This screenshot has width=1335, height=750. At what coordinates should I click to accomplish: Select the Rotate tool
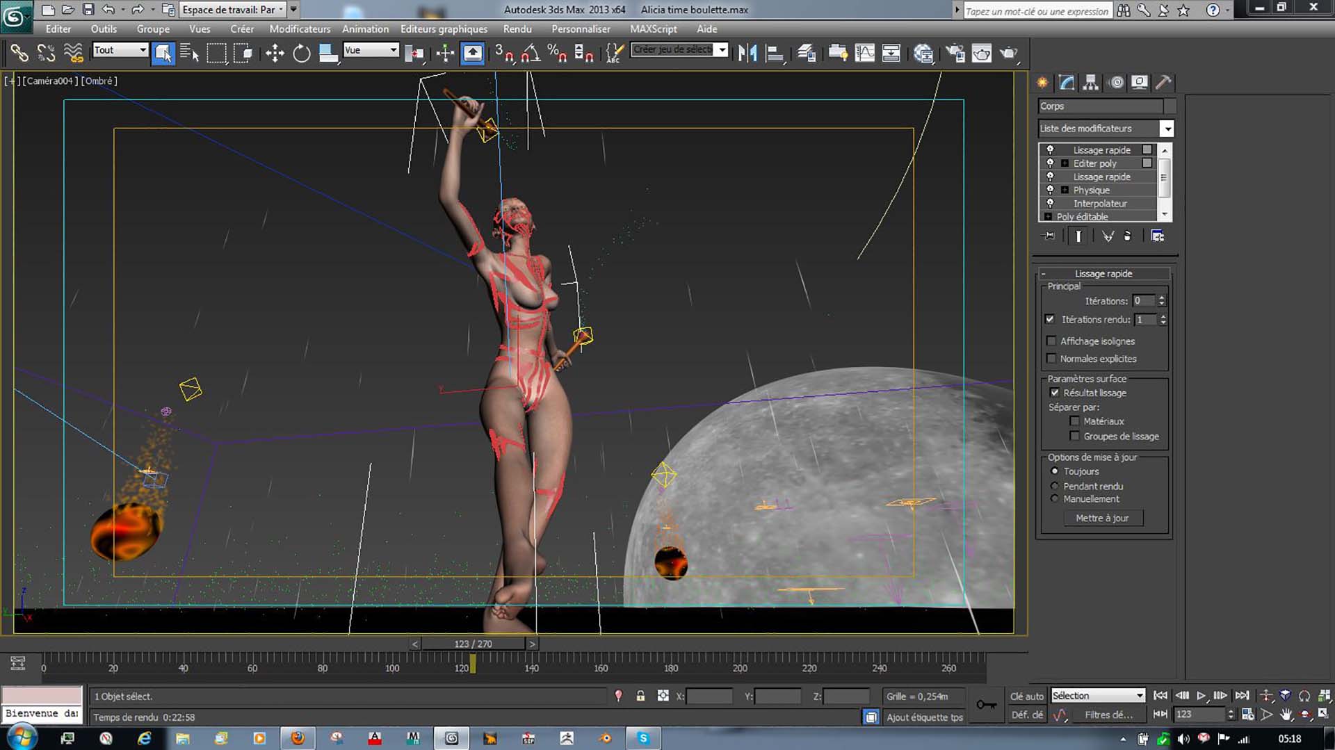point(301,54)
